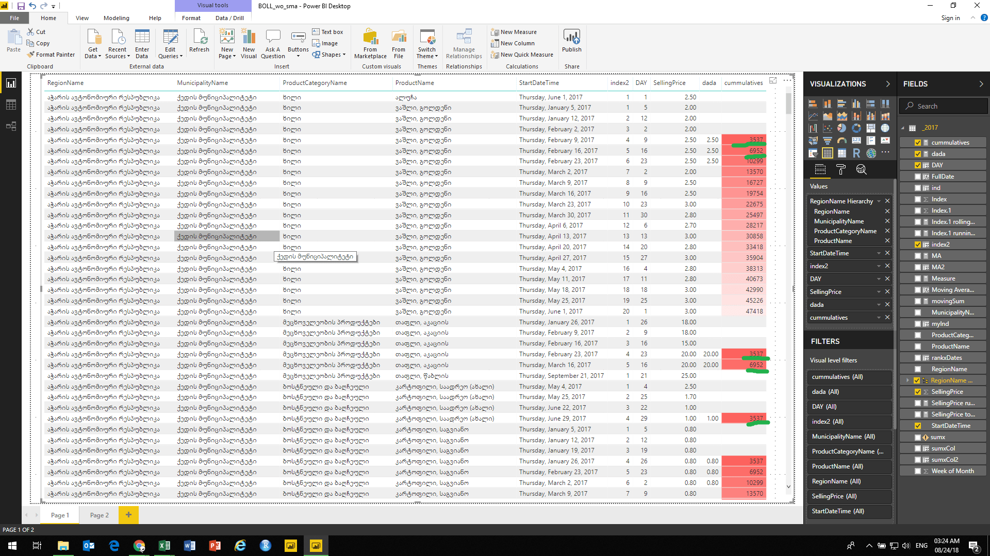Select the R script visual
Viewport: 990px width, 556px height.
pyautogui.click(x=856, y=153)
